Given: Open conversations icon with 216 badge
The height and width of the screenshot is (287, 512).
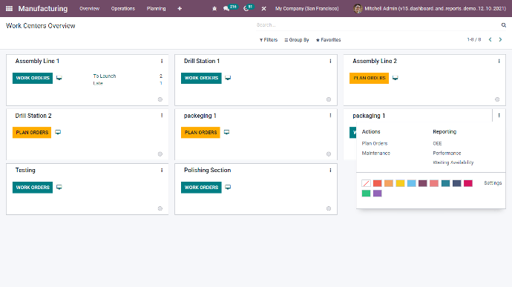Looking at the screenshot, I should 226,9.
